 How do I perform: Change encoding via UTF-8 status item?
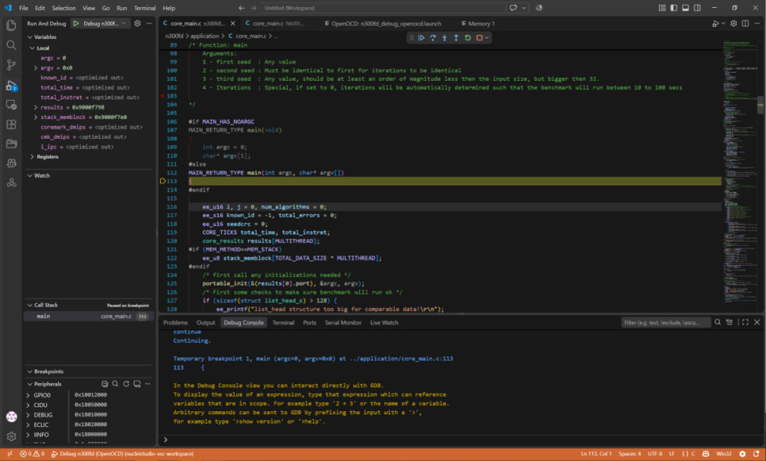click(x=655, y=454)
